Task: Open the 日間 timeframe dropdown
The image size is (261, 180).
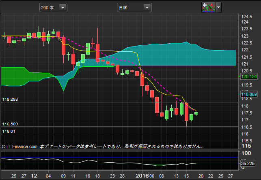Action: 134,8
